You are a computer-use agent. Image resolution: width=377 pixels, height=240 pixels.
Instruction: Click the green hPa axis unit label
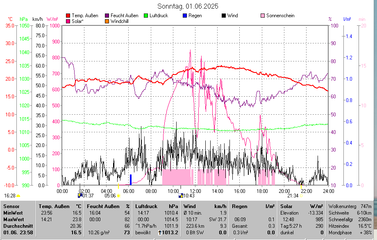point(24,19)
